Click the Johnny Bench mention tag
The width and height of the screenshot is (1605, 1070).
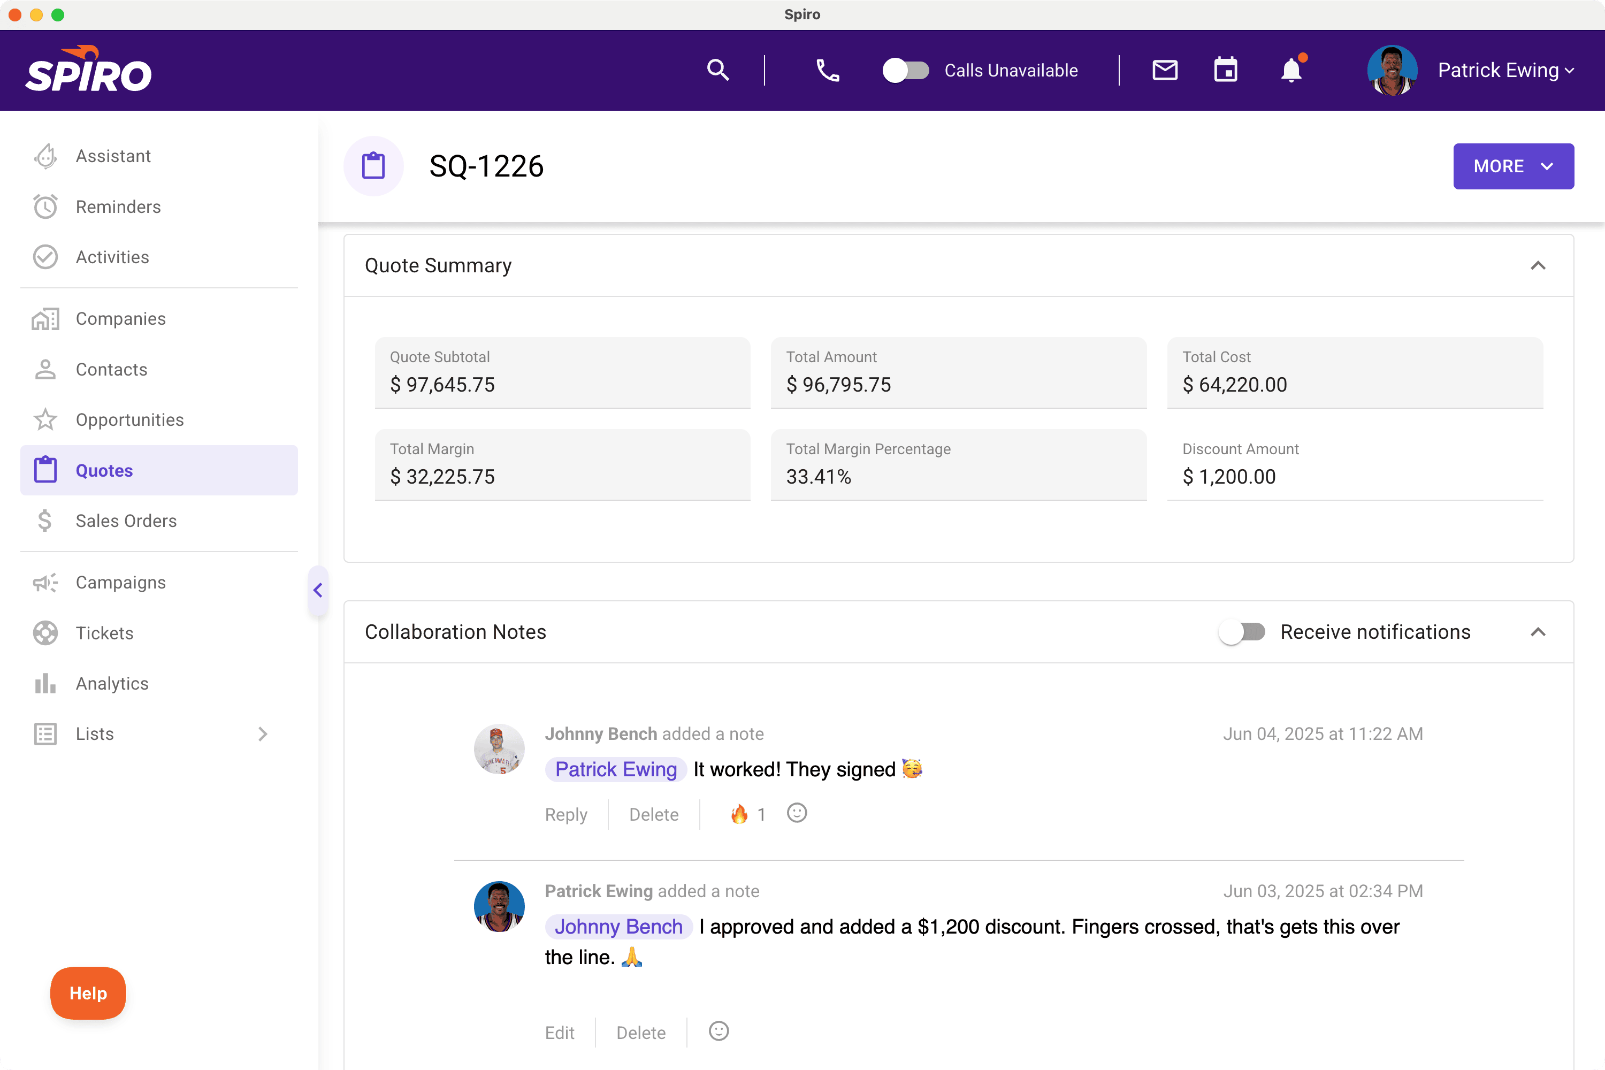coord(618,926)
